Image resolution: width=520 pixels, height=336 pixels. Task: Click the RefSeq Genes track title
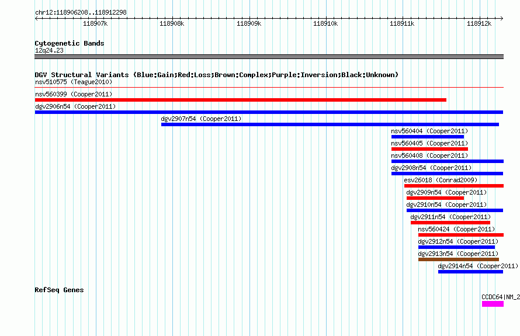pyautogui.click(x=59, y=290)
